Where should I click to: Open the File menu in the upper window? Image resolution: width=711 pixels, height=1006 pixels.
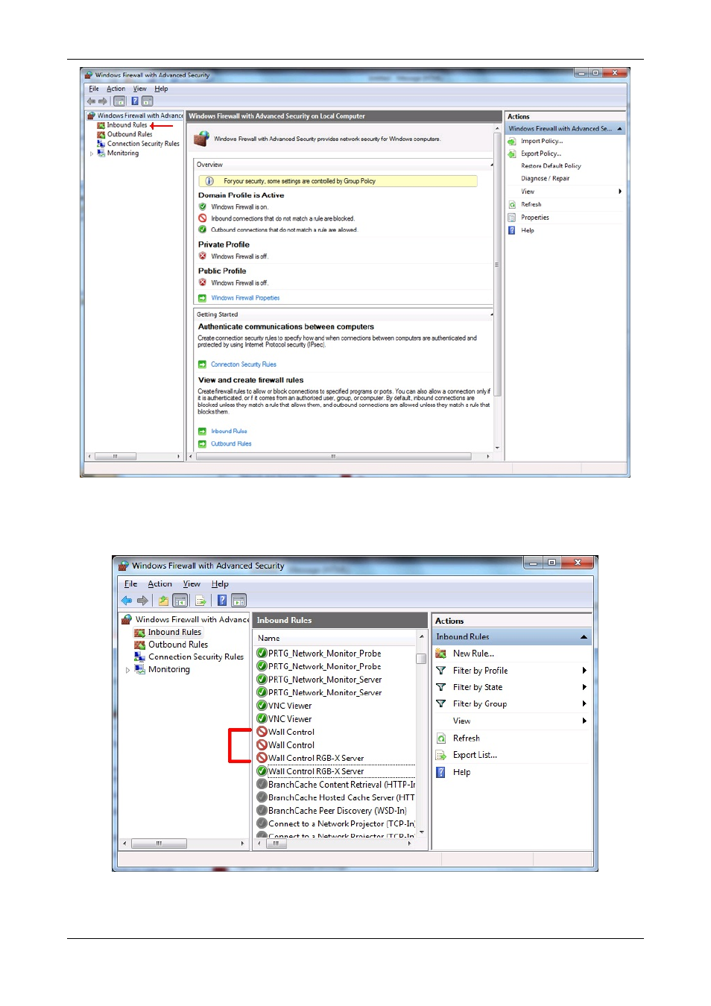pyautogui.click(x=94, y=89)
